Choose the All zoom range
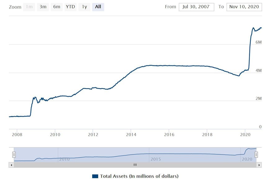 (x=98, y=7)
